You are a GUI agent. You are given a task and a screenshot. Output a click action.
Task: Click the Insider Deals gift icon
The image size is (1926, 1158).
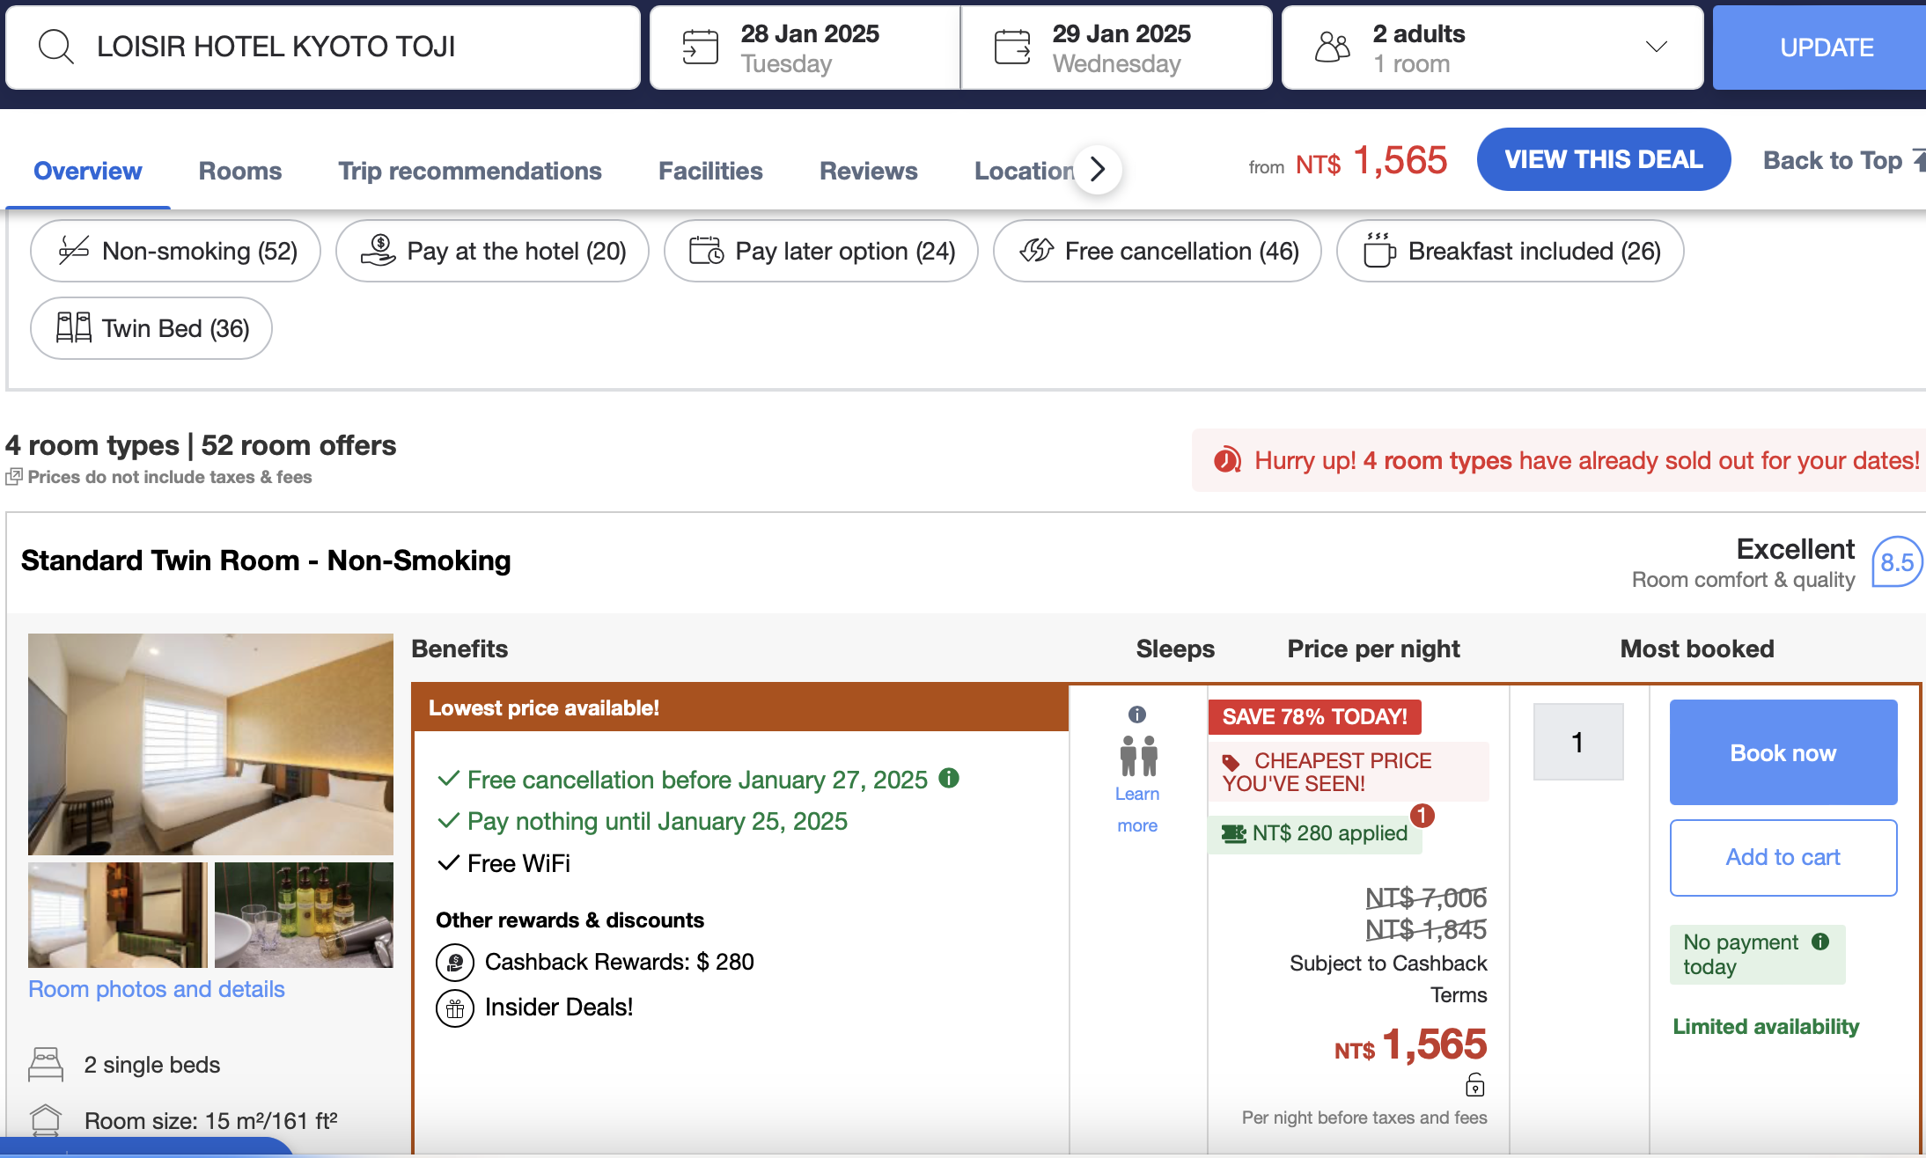[455, 1008]
